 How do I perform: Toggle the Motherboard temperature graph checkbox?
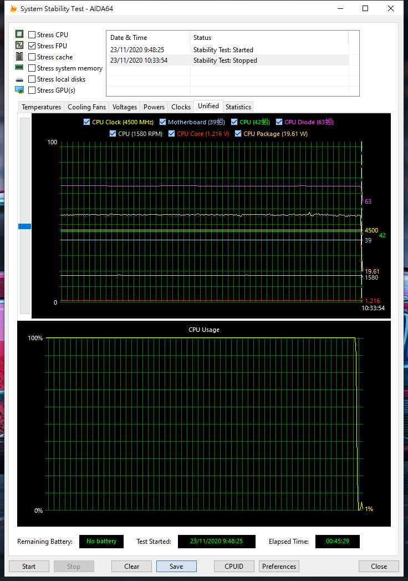(162, 122)
